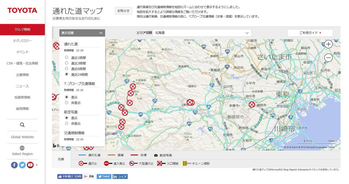Open the ご利用ガイド button
349x184 pixels.
(310, 33)
